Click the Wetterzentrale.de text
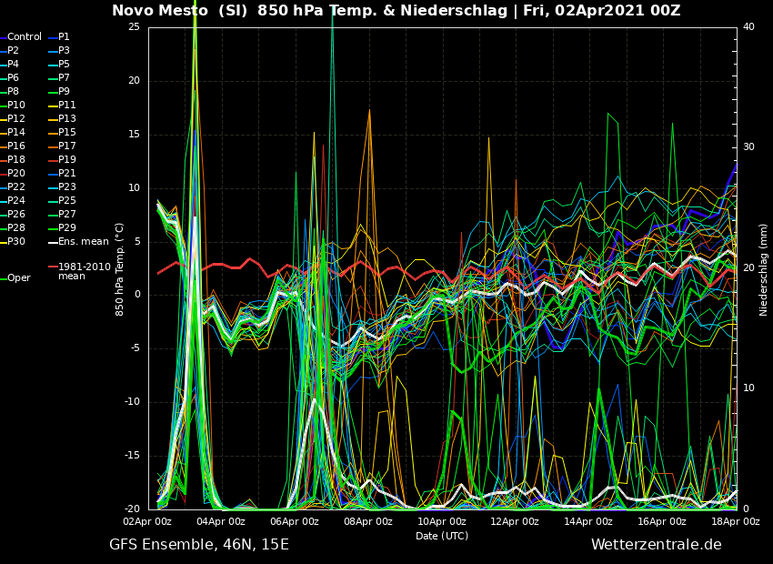Viewport: 773px width, 564px height. [x=656, y=545]
